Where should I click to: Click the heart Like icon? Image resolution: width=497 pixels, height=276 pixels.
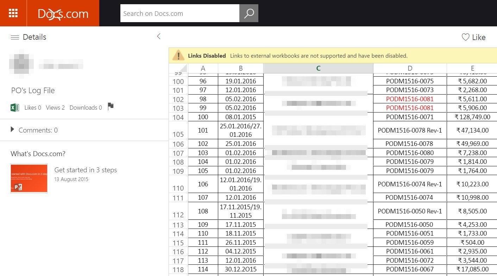465,37
